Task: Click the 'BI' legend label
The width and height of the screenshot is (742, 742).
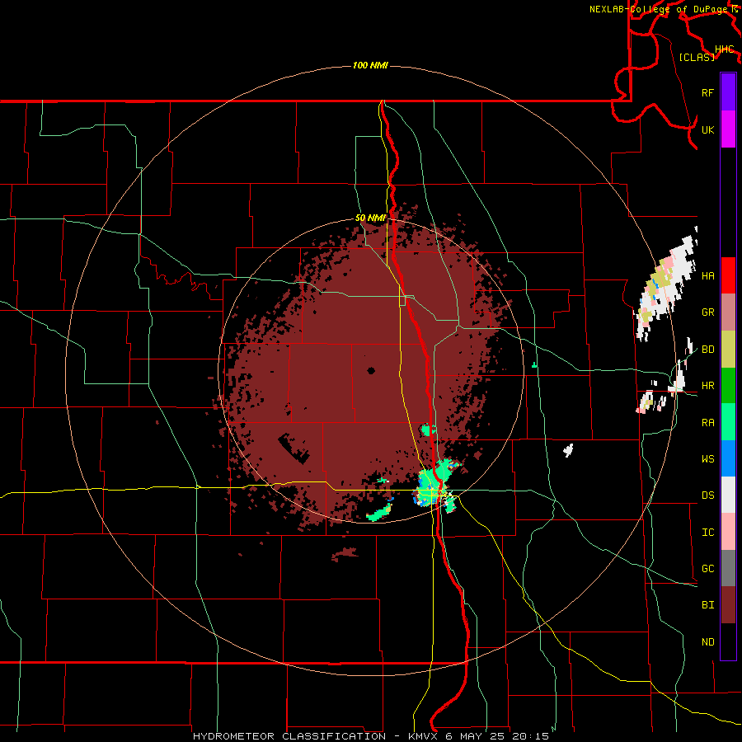Action: [x=707, y=605]
